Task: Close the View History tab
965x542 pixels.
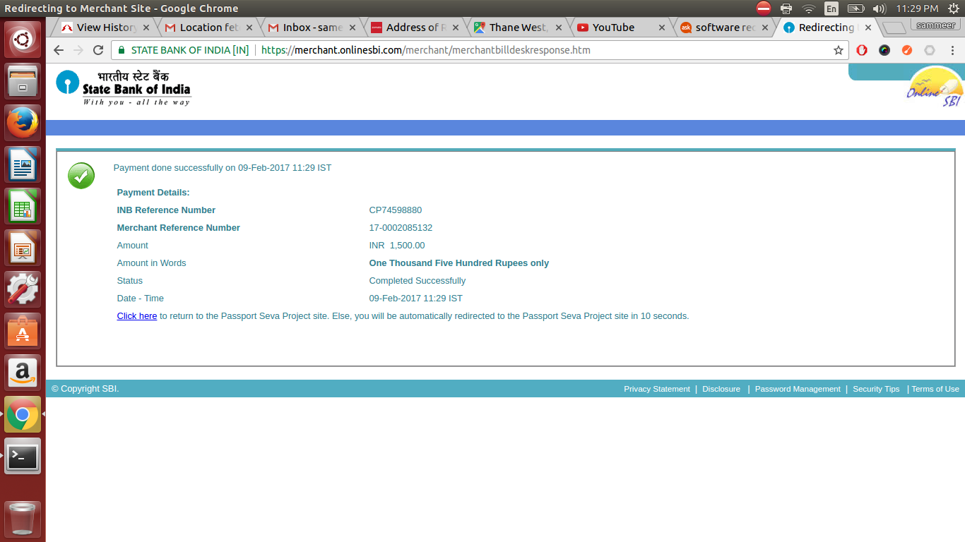Action: (x=146, y=28)
